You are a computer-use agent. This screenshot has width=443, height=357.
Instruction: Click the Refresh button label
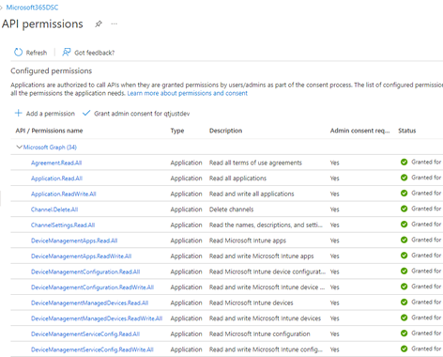pos(37,53)
